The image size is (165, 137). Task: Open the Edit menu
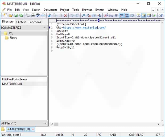click(x=17, y=10)
